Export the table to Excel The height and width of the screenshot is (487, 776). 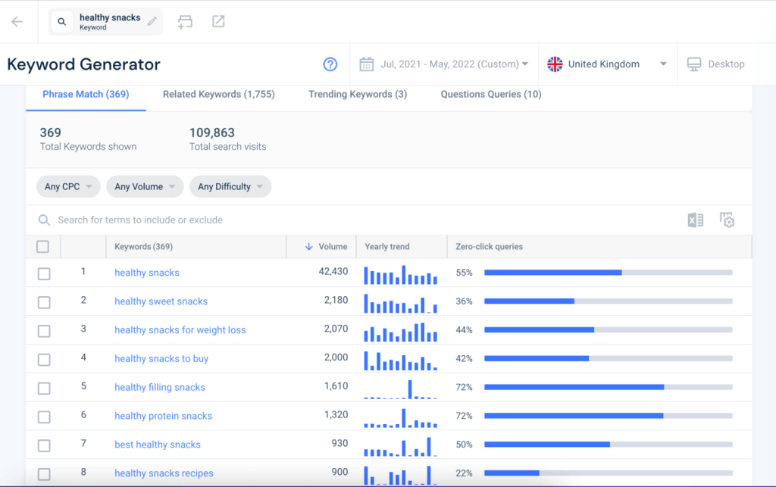pyautogui.click(x=696, y=220)
